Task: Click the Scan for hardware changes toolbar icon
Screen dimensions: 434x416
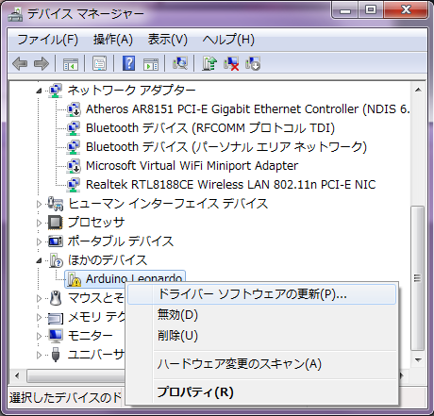Action: point(180,63)
